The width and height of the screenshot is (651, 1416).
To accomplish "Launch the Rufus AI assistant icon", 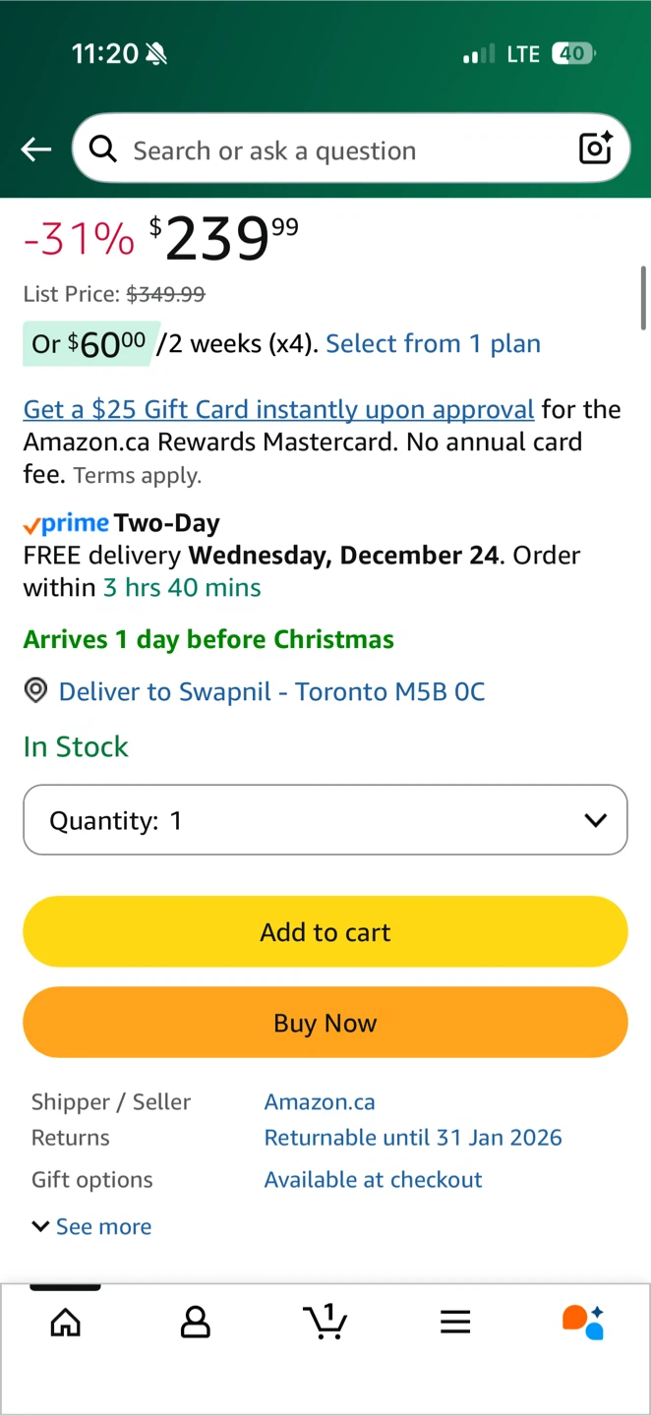I will point(583,1323).
